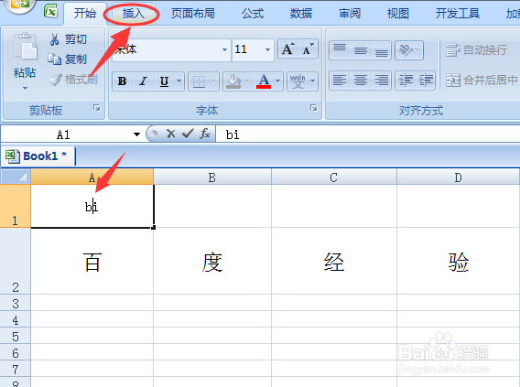520x387 pixels.
Task: Decrease indent icon
Action: (406, 81)
